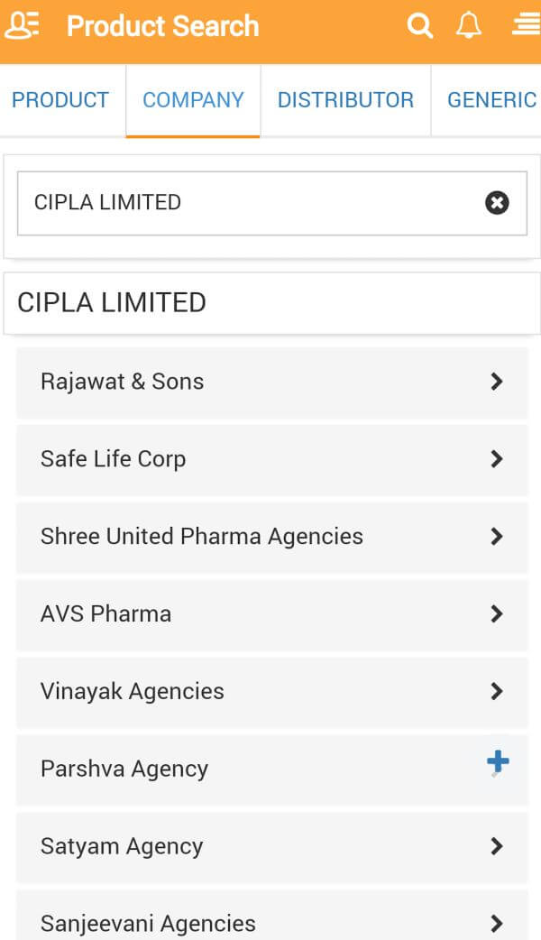
Task: Clear the CIPLA LIMITED search text
Action: (497, 203)
